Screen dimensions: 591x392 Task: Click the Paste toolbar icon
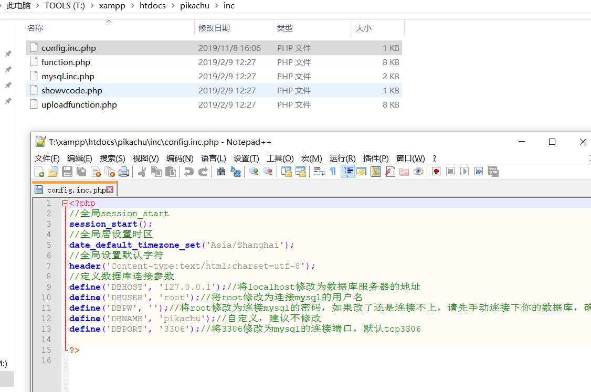(x=171, y=172)
